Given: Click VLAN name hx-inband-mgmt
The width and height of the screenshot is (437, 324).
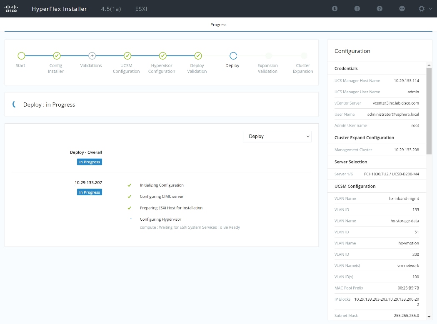Looking at the screenshot, I should click(x=404, y=199).
